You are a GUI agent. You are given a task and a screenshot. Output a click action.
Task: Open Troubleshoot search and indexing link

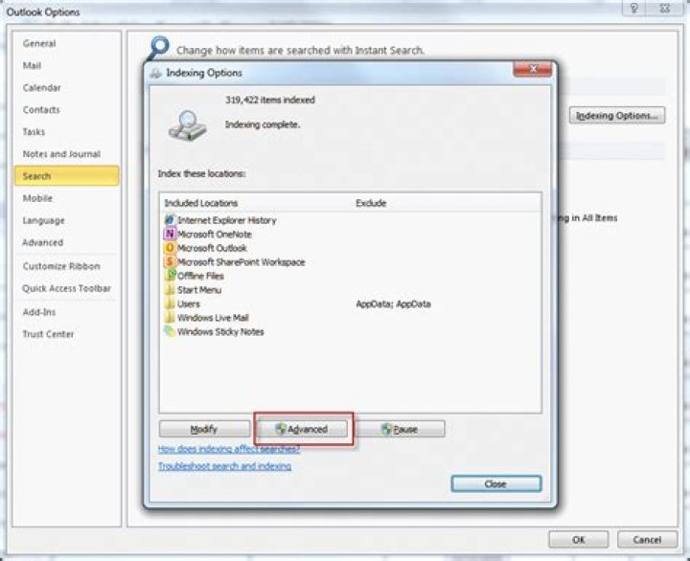224,466
